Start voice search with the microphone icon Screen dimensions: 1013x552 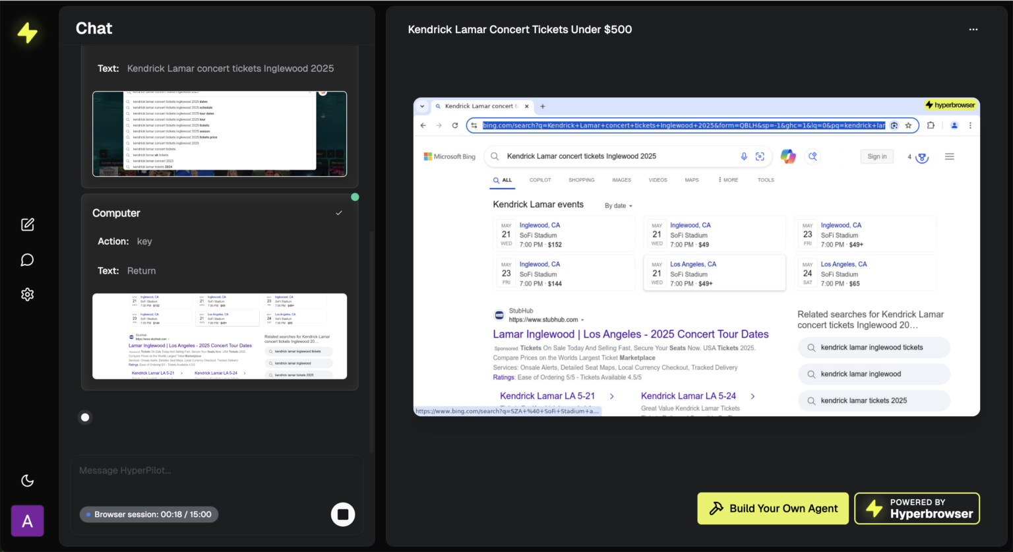744,156
